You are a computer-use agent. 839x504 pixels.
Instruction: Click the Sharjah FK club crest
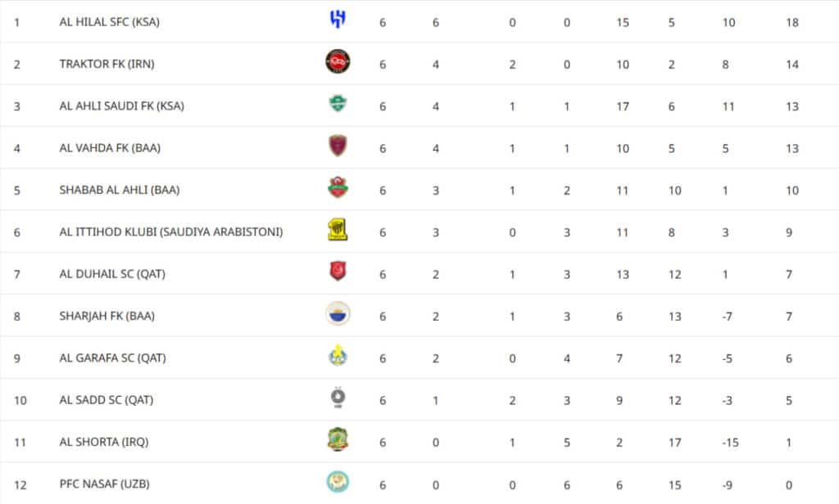click(338, 313)
